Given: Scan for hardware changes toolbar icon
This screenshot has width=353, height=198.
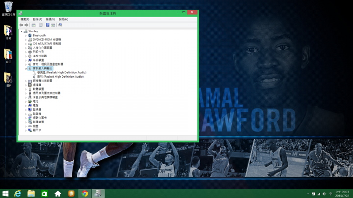Looking at the screenshot, I should (x=60, y=25).
